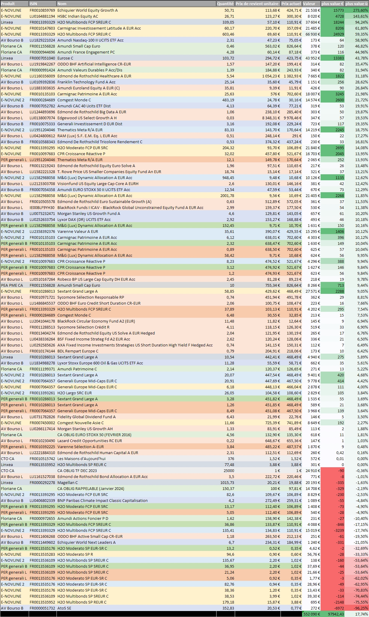This screenshot has height=617, width=369.
Task: Select Comgest Nouvelle Asie C cell
Action: pyautogui.click(x=136, y=423)
